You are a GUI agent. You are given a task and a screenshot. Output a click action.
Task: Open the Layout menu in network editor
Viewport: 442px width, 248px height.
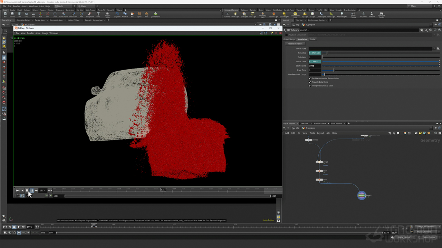(x=320, y=133)
